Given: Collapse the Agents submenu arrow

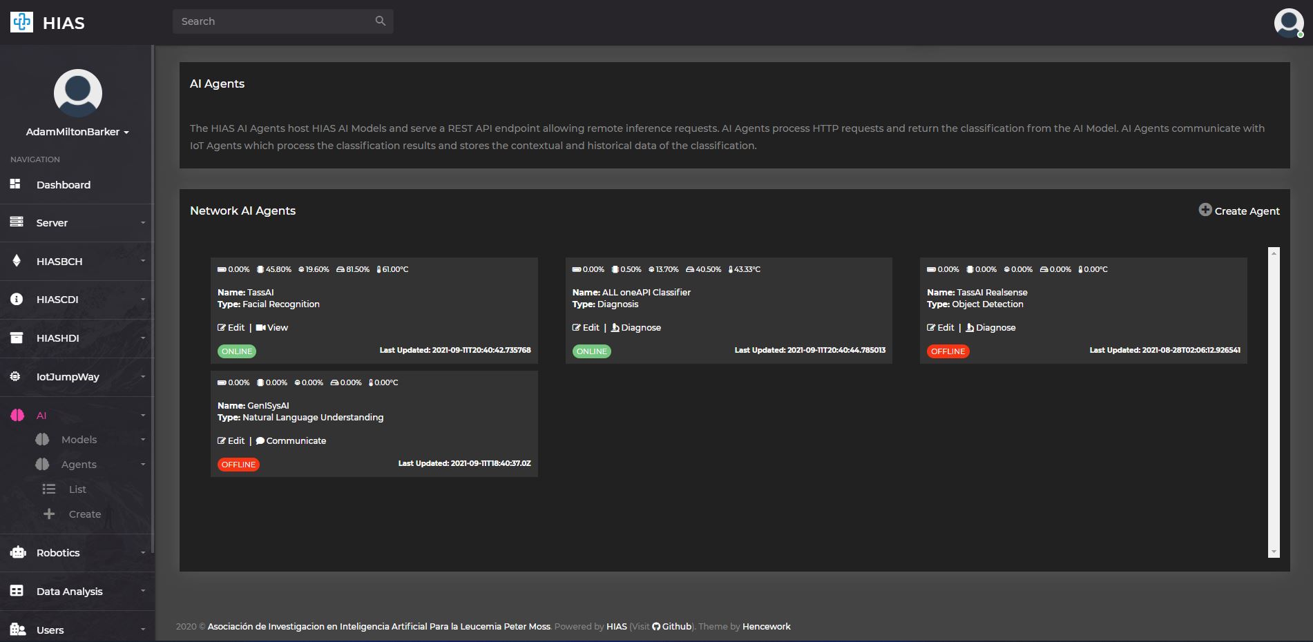Looking at the screenshot, I should (143, 465).
